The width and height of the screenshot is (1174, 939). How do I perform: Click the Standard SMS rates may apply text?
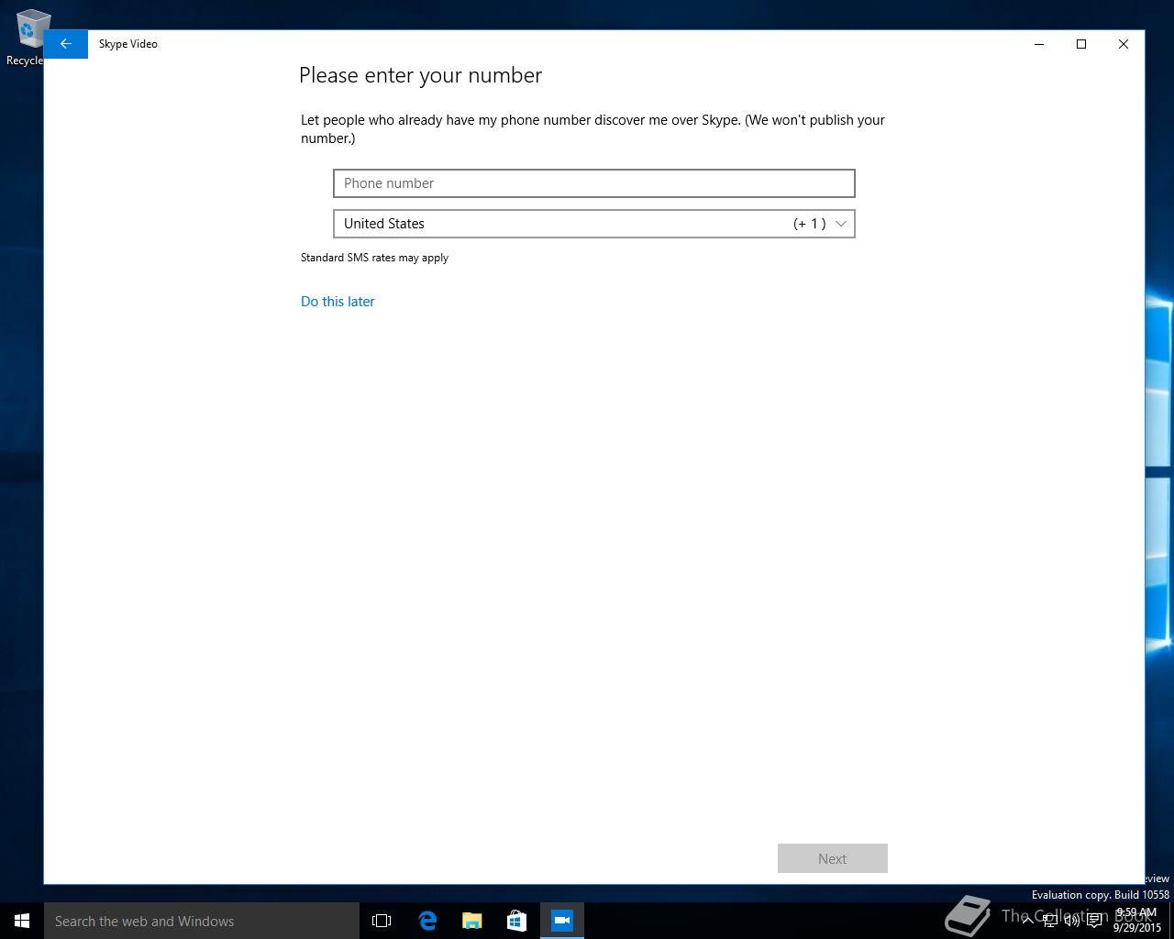pos(374,258)
